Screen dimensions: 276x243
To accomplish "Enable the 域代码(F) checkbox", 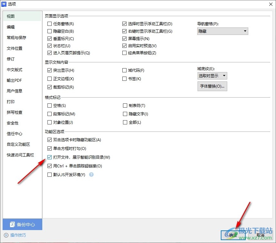I will (x=125, y=70).
